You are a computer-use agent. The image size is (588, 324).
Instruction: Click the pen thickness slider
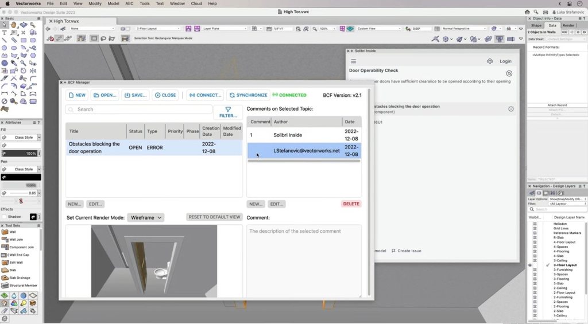click(21, 201)
